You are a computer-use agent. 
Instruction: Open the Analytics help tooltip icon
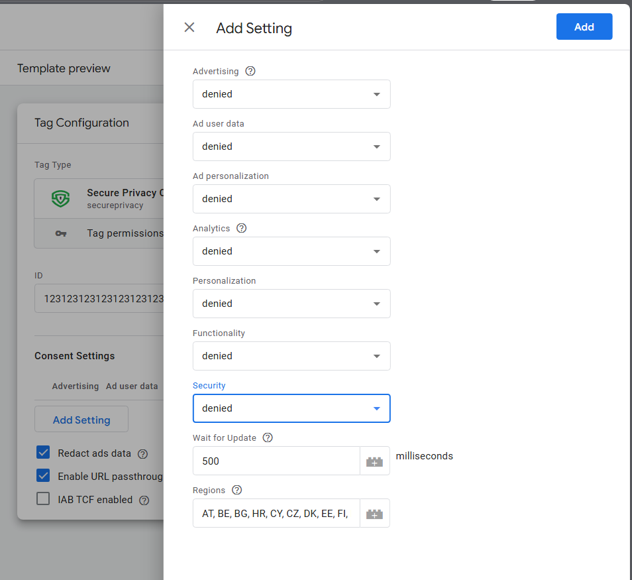(x=241, y=227)
